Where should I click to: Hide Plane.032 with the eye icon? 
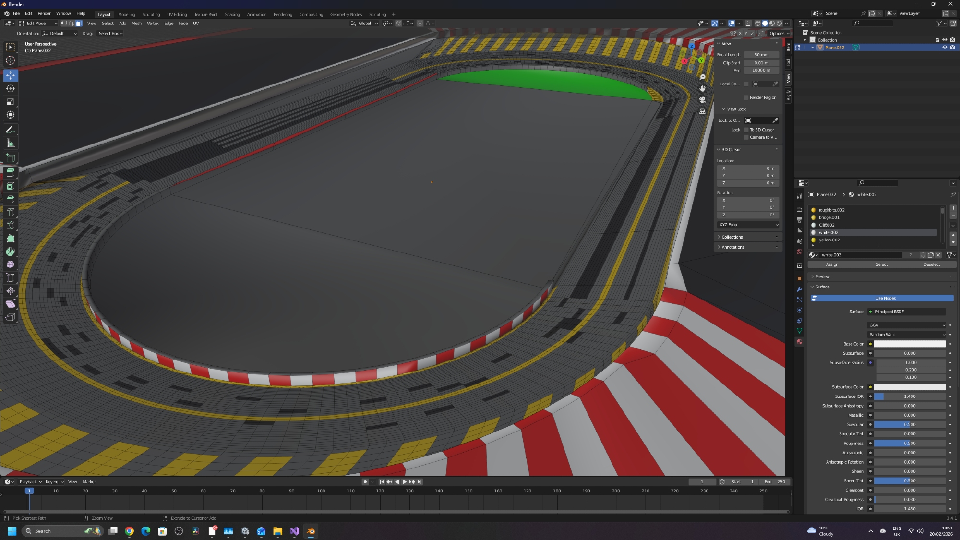(x=945, y=48)
